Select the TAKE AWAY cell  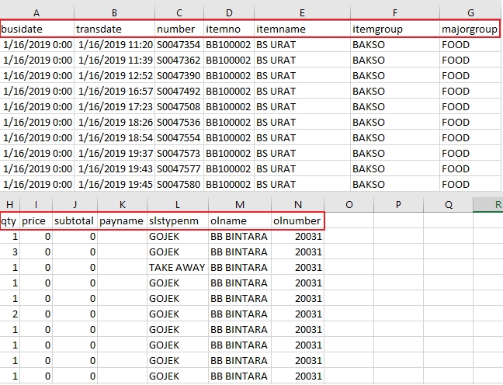(x=177, y=268)
